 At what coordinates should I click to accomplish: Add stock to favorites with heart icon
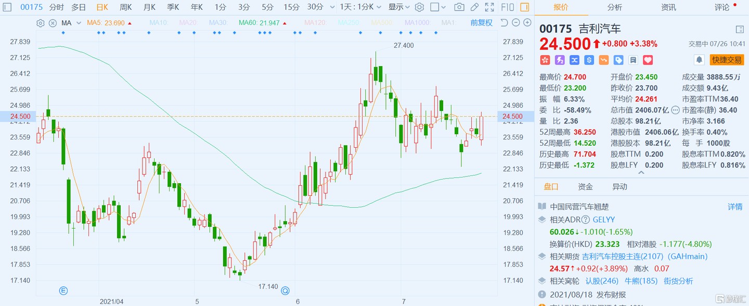pyautogui.click(x=648, y=60)
